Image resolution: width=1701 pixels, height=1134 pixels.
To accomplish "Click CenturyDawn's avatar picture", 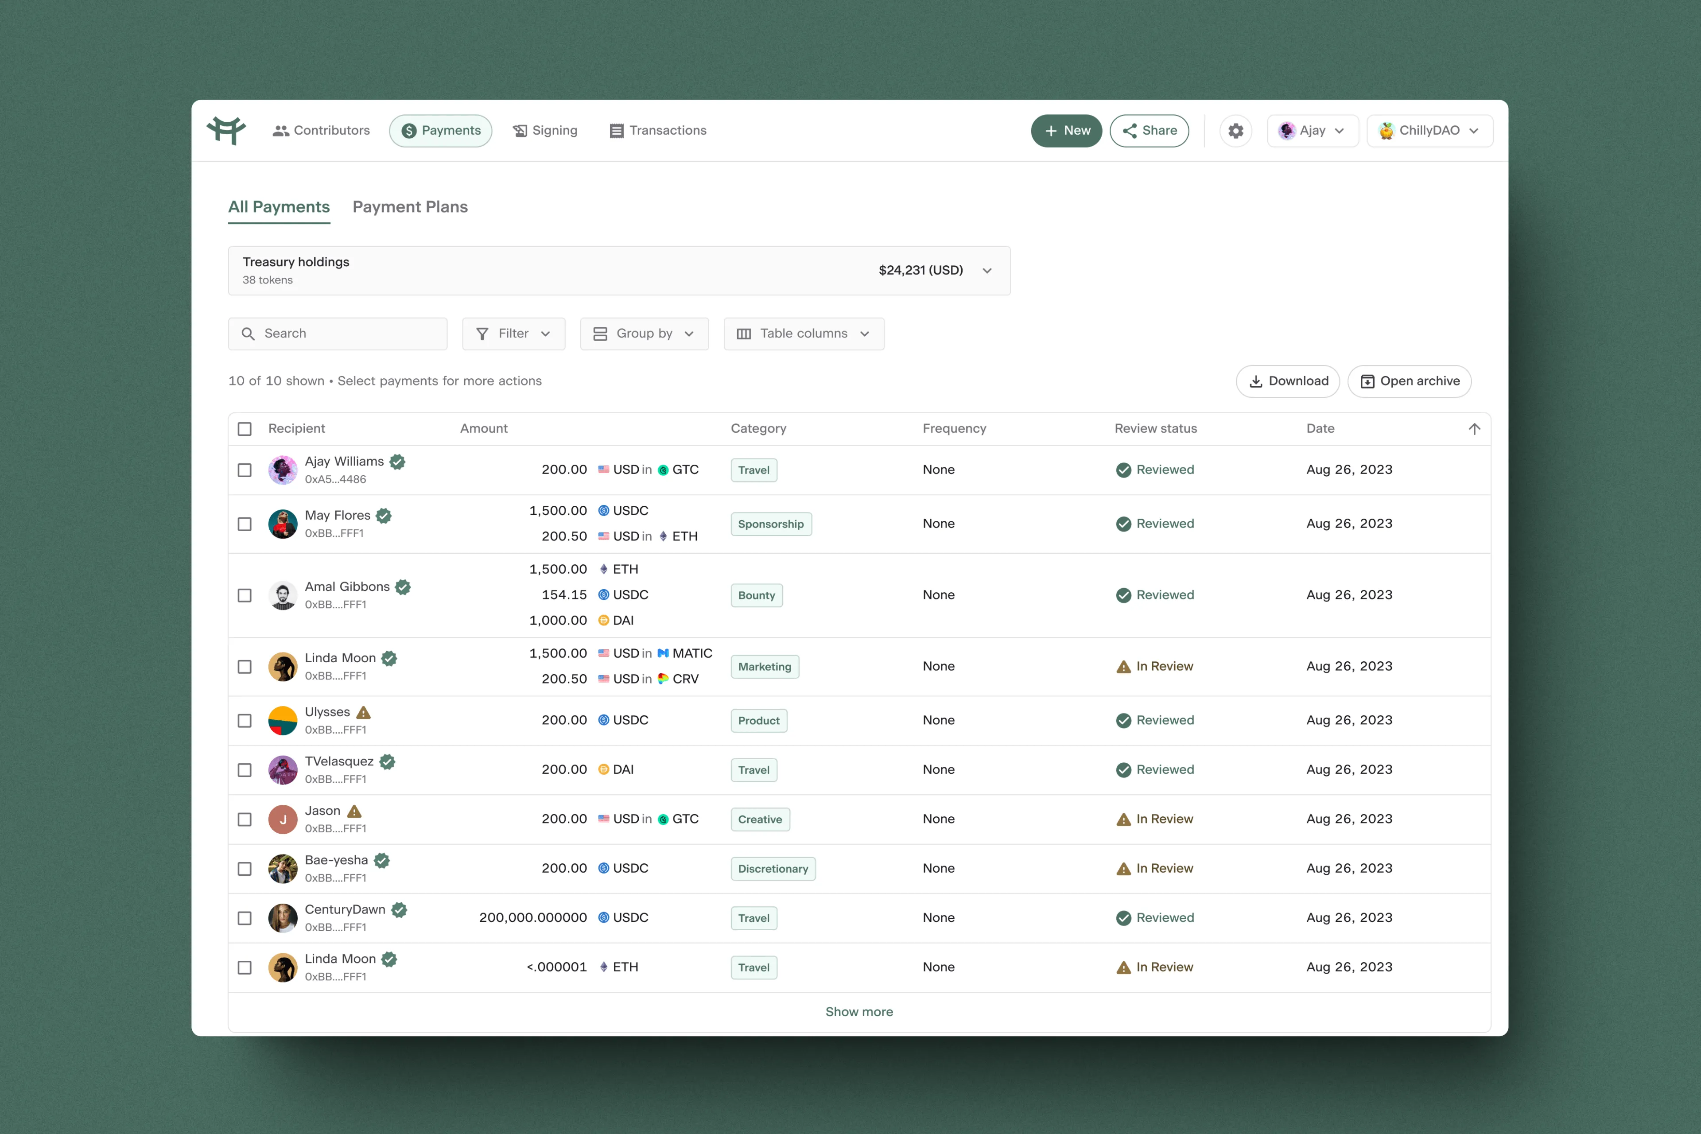I will tap(283, 918).
